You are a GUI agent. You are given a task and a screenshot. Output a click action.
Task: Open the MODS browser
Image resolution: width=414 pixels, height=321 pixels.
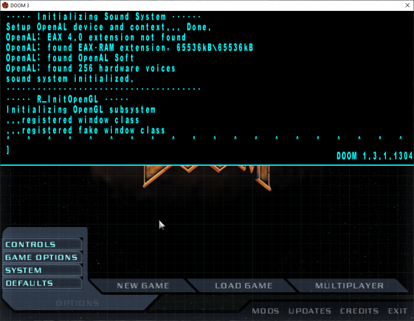point(265,311)
